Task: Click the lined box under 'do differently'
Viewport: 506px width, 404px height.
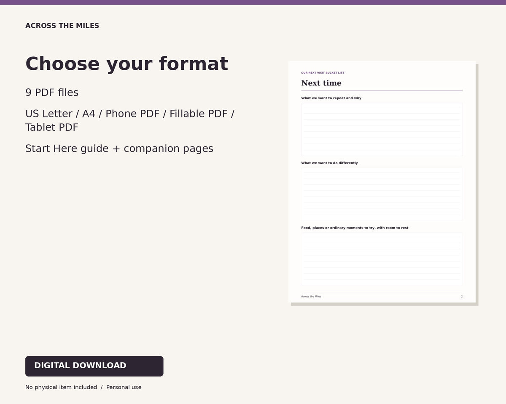Action: [382, 194]
